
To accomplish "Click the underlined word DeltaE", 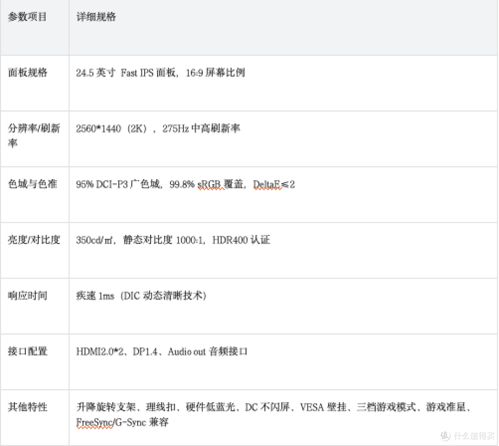I will (267, 185).
